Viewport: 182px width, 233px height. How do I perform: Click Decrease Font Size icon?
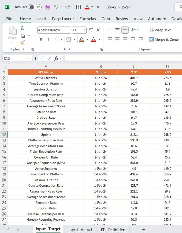click(98, 30)
